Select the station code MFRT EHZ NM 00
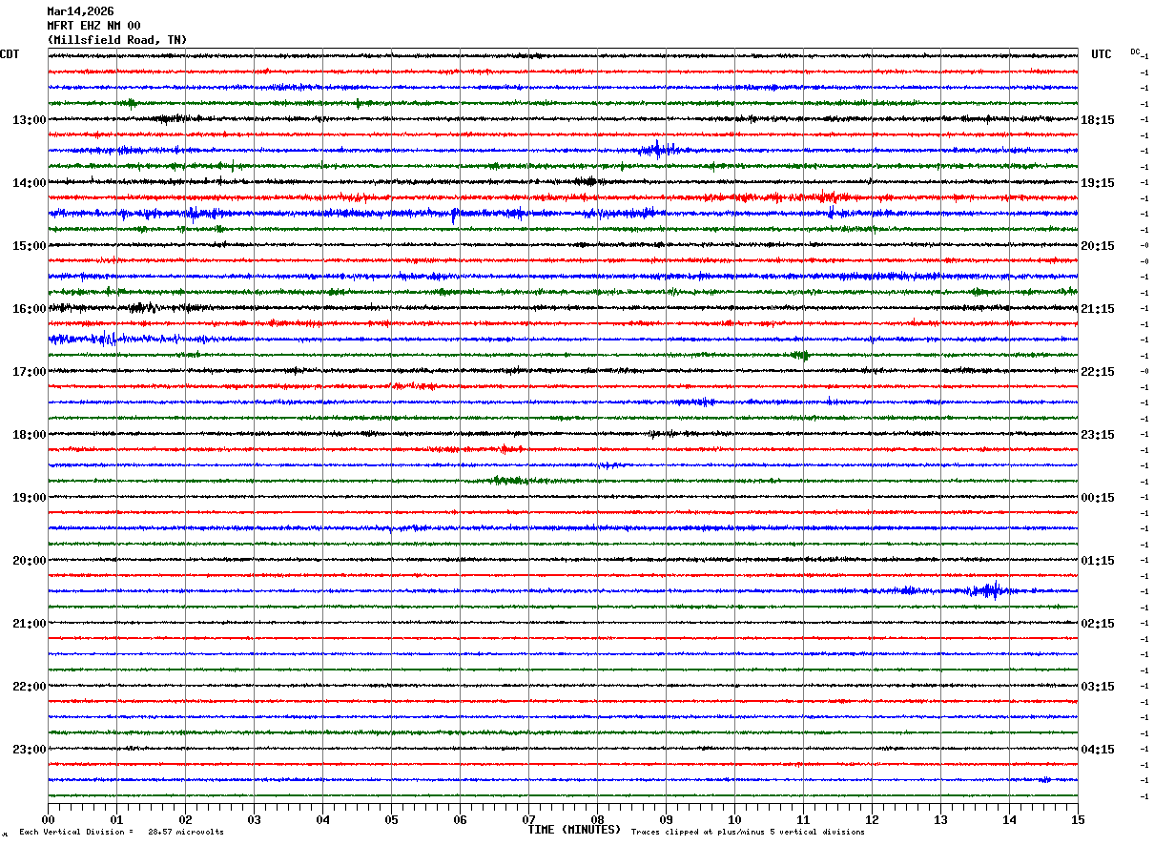This screenshot has width=1154, height=845. (x=93, y=26)
